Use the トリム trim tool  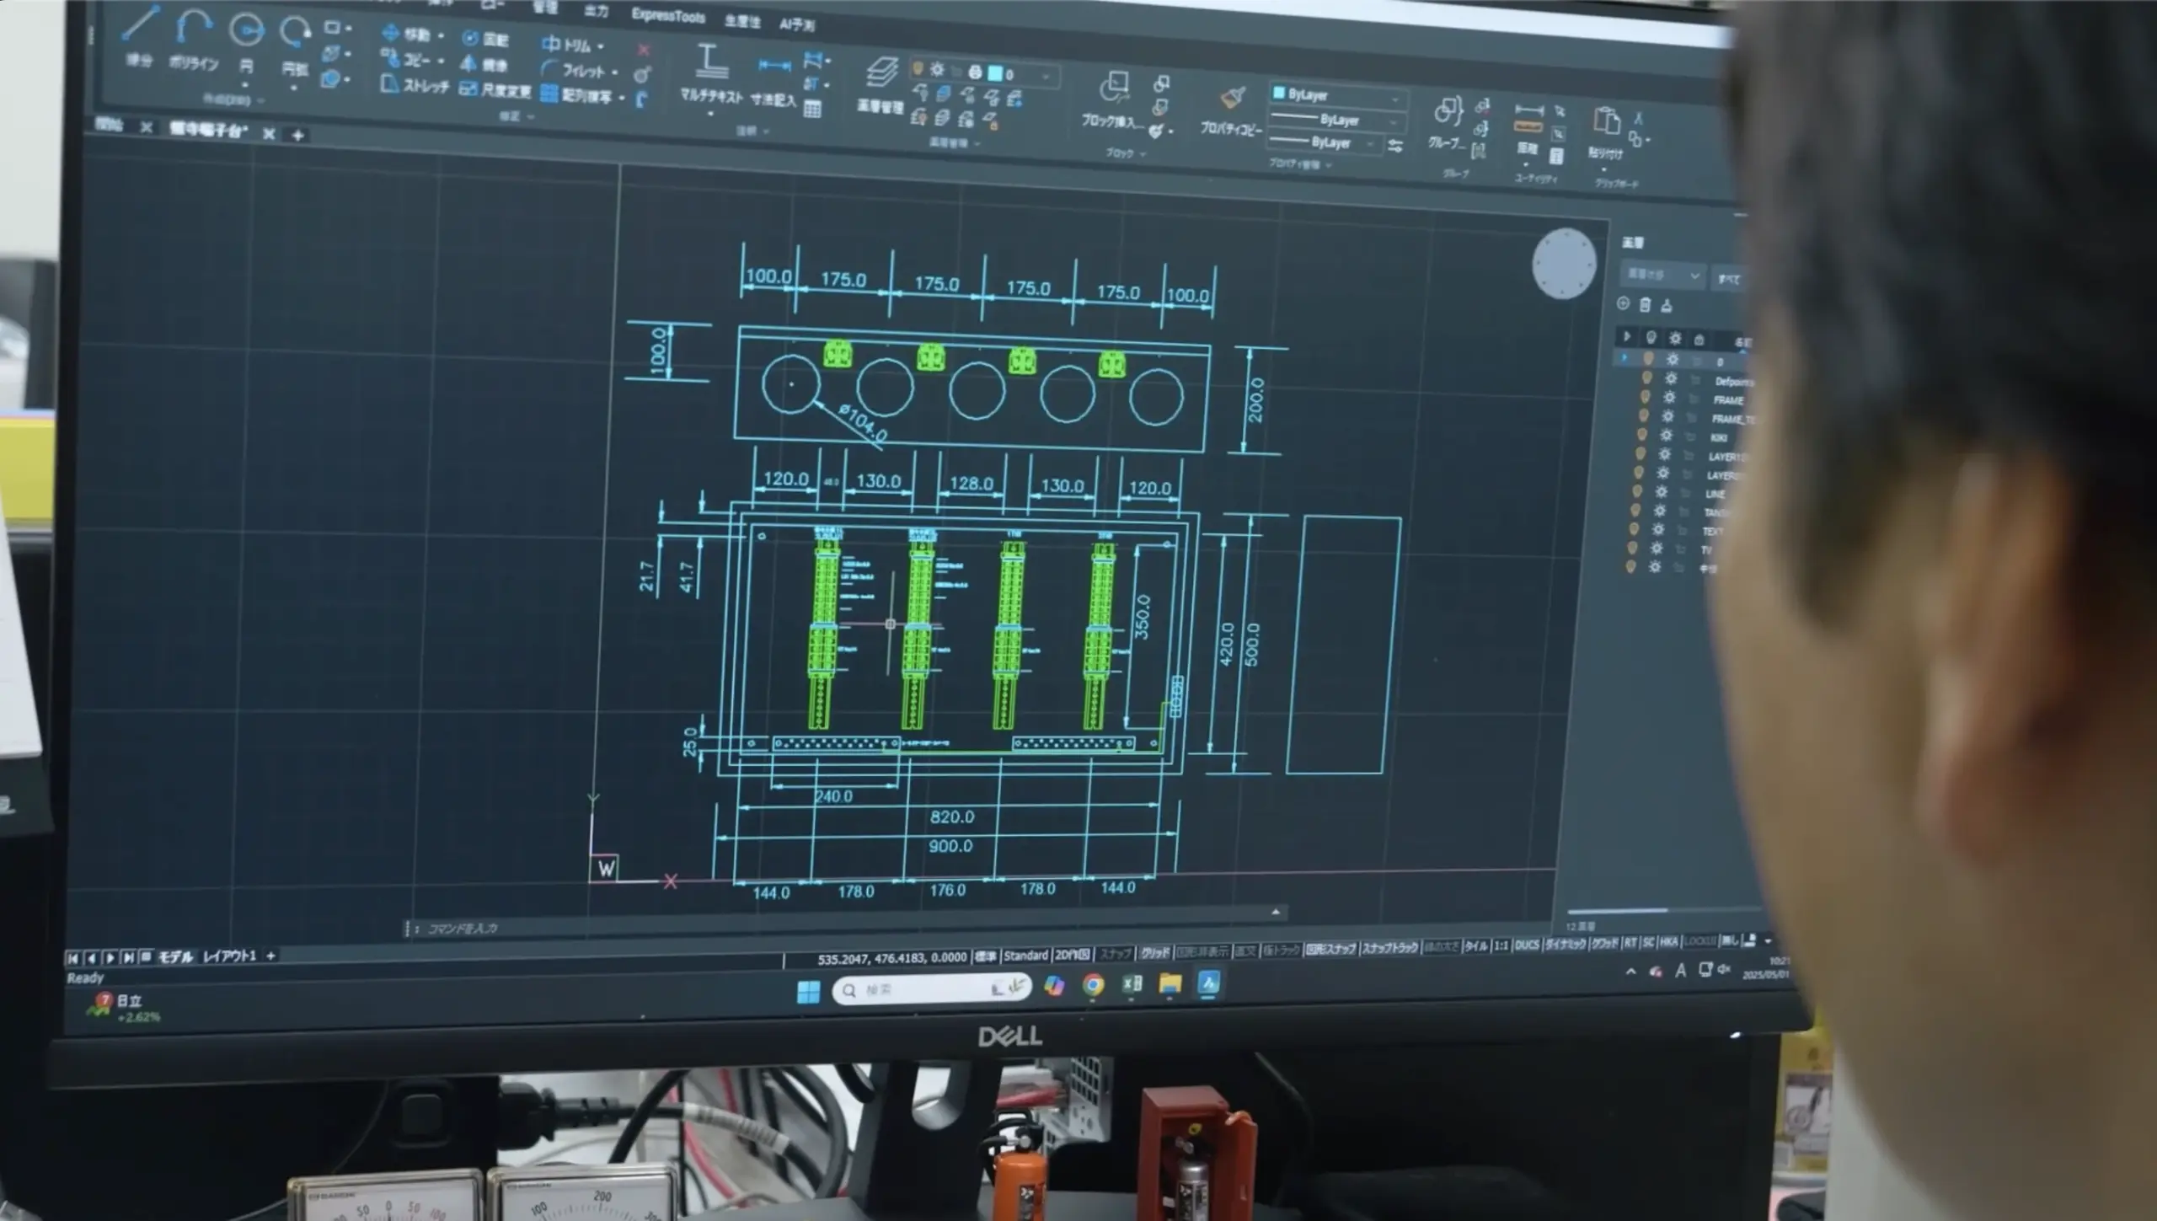coord(566,44)
